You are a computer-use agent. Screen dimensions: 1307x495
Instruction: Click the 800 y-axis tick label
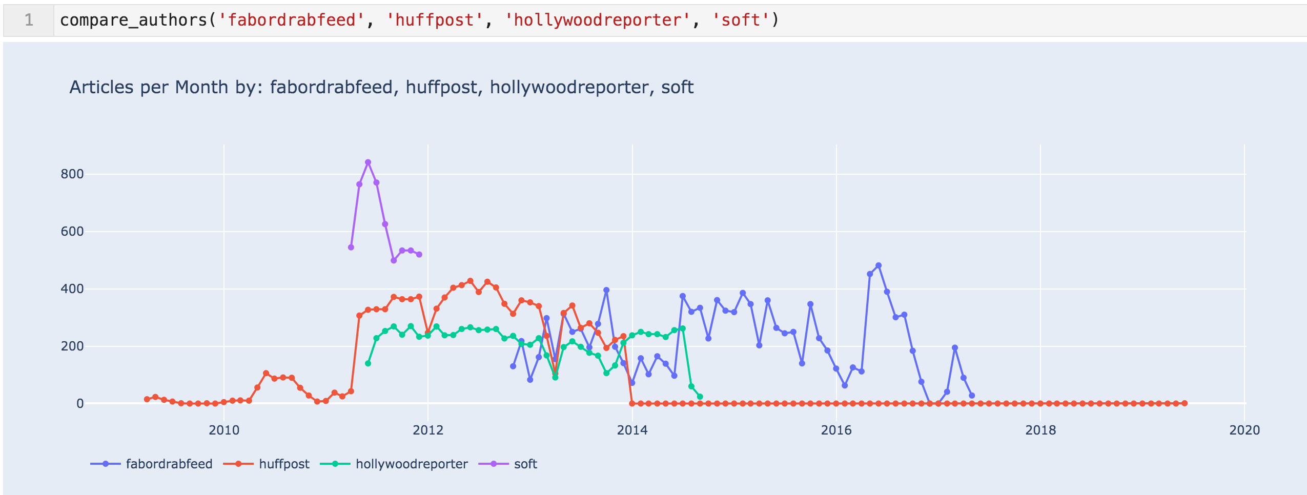tap(72, 174)
